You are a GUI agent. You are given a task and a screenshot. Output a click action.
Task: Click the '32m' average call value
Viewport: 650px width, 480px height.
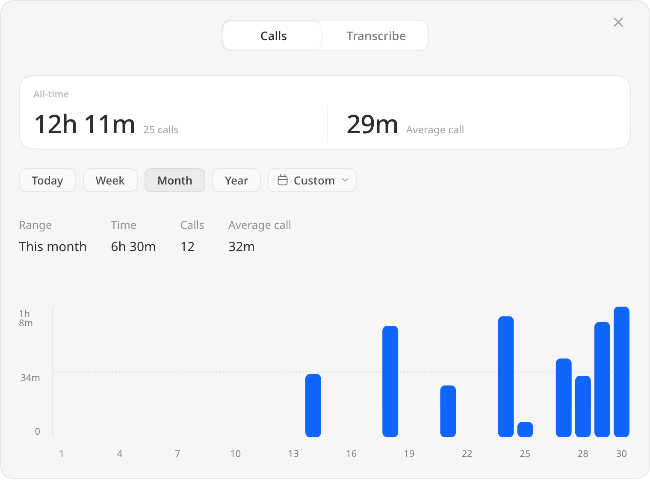click(x=242, y=247)
